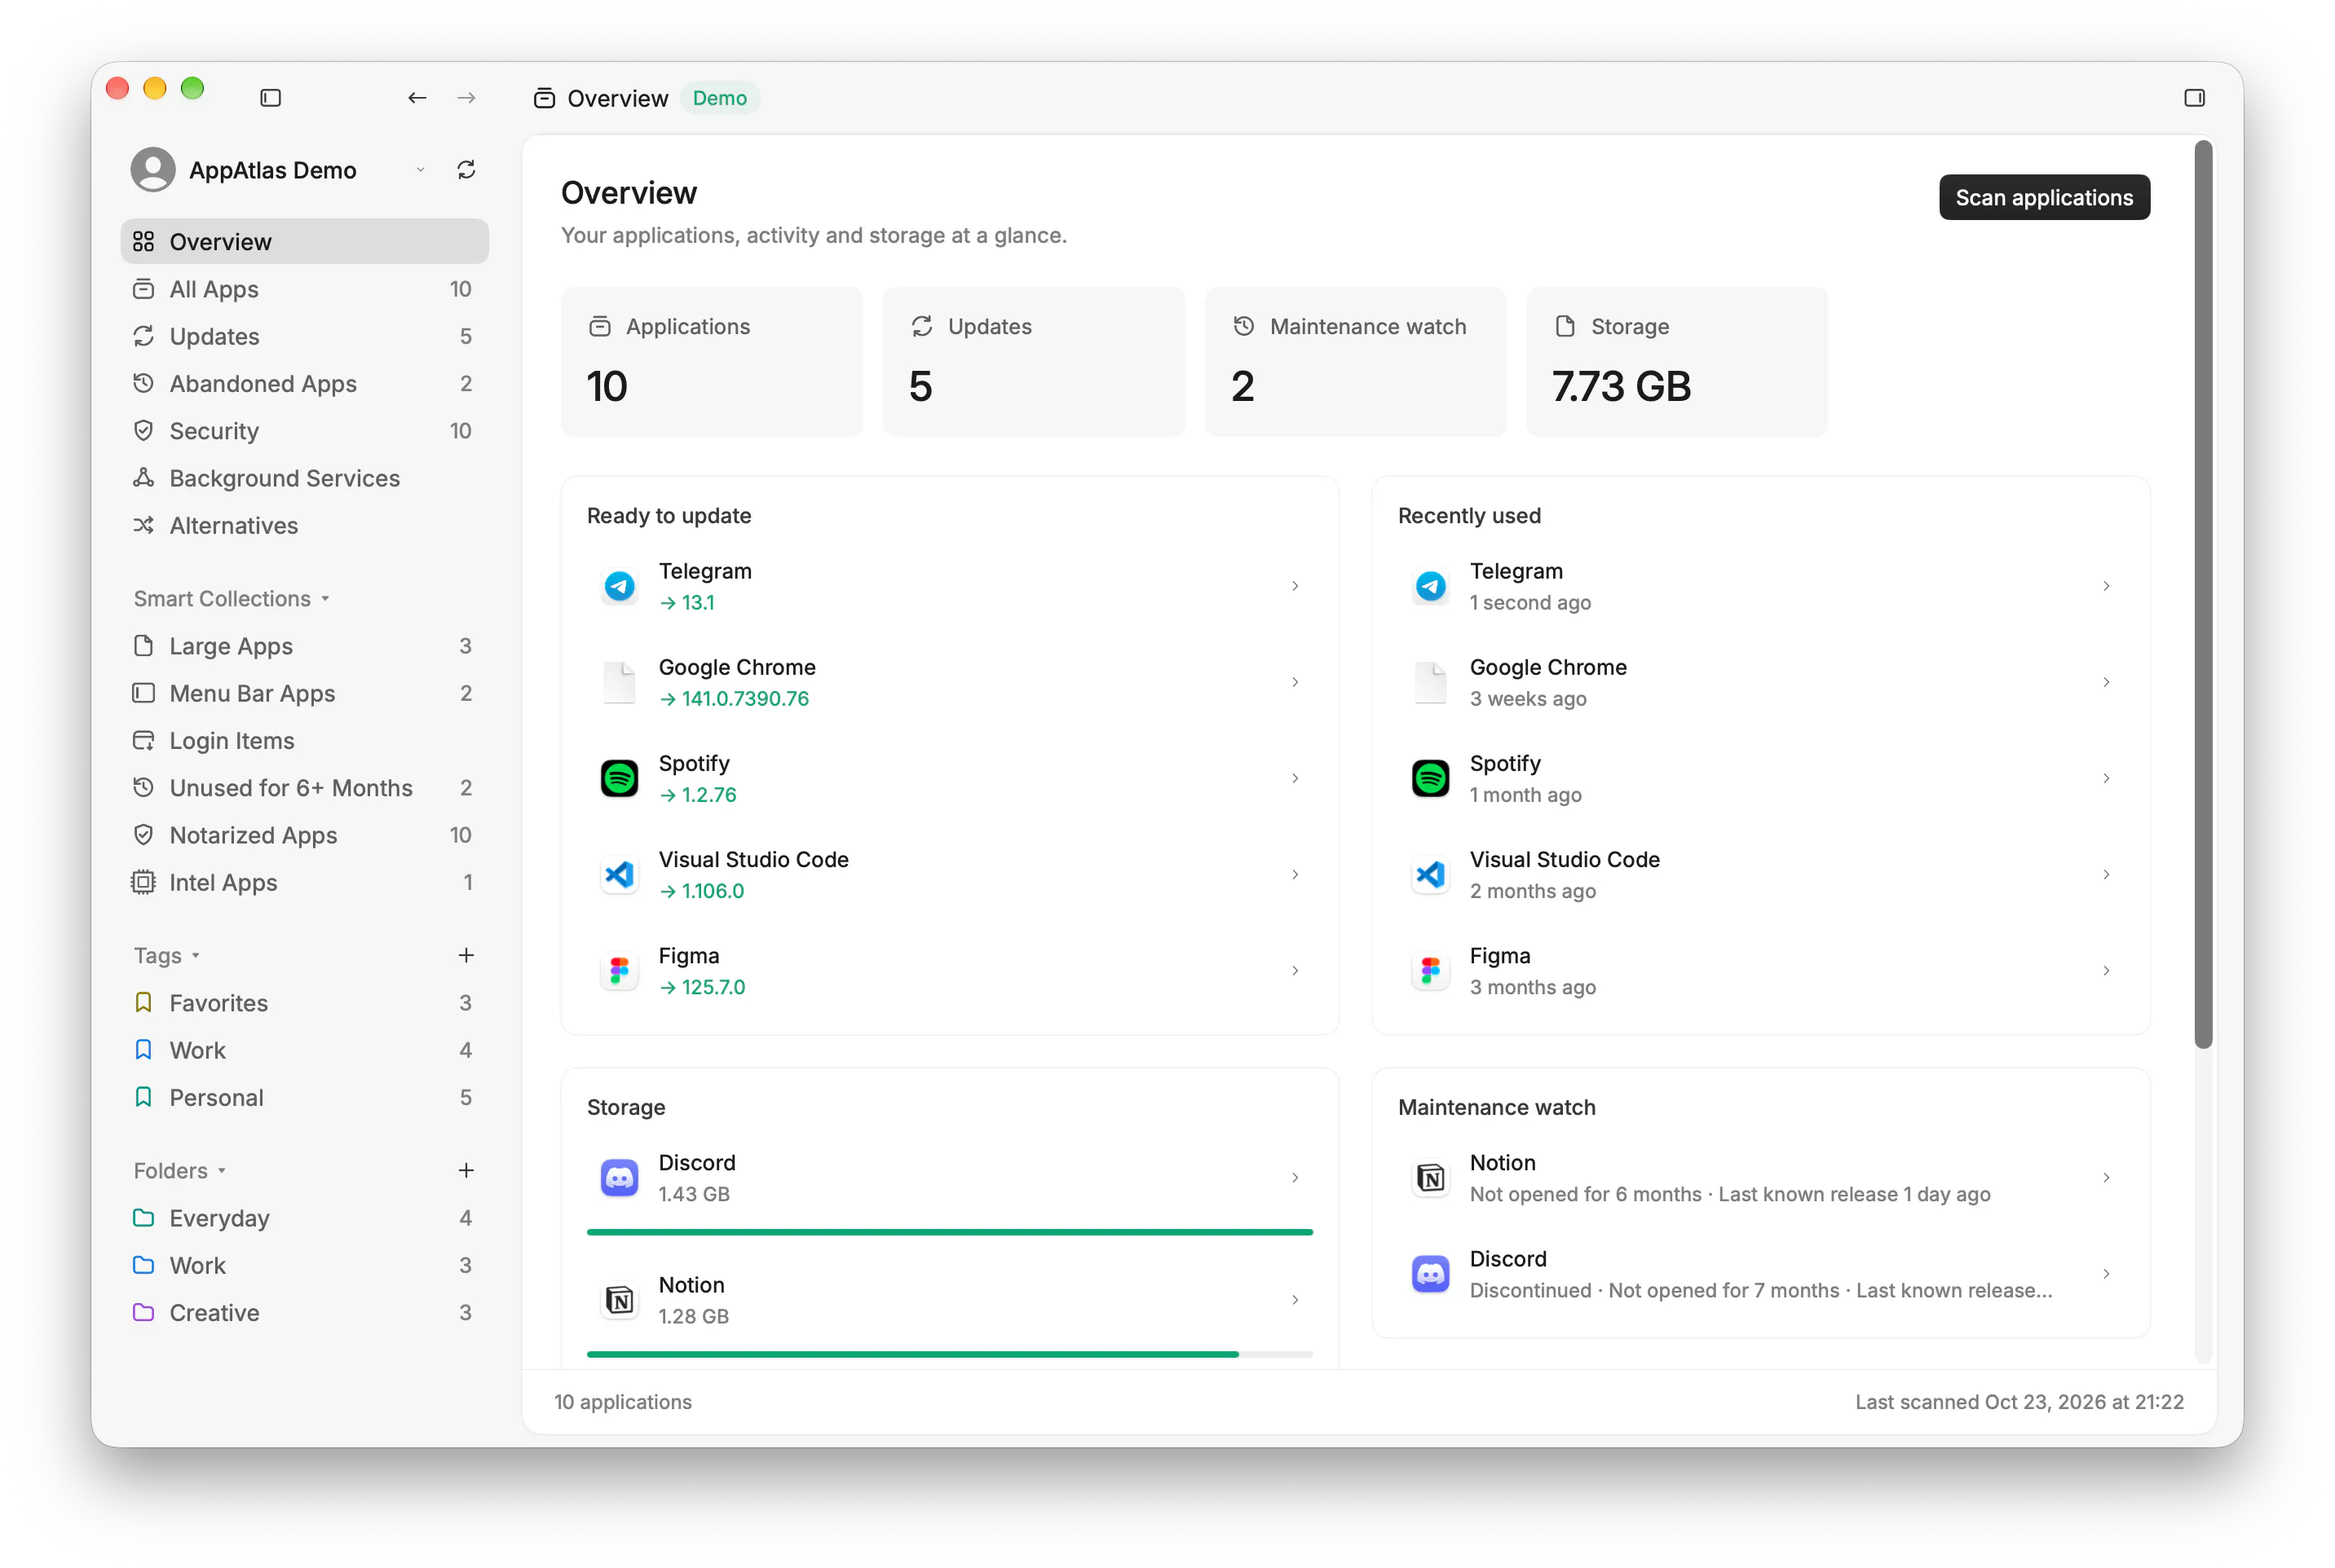The image size is (2335, 1568).
Task: Go forward with the right arrow
Action: [x=466, y=98]
